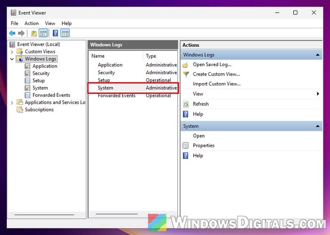Click Import Custom View... action
This screenshot has width=330, height=235.
point(216,84)
